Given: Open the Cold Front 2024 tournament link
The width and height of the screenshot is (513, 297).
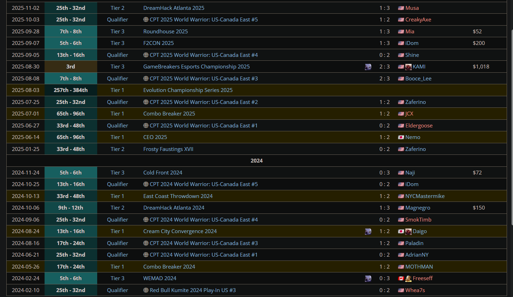Looking at the screenshot, I should [163, 172].
